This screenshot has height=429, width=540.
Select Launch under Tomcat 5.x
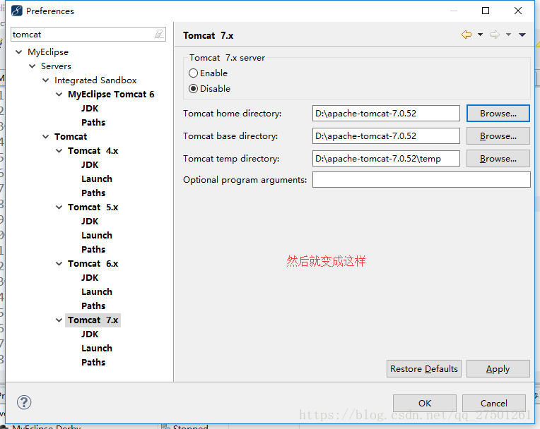[x=97, y=235]
